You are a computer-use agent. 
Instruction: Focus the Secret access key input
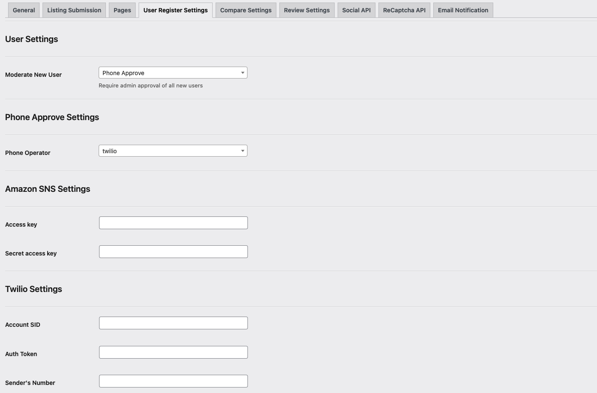click(173, 252)
